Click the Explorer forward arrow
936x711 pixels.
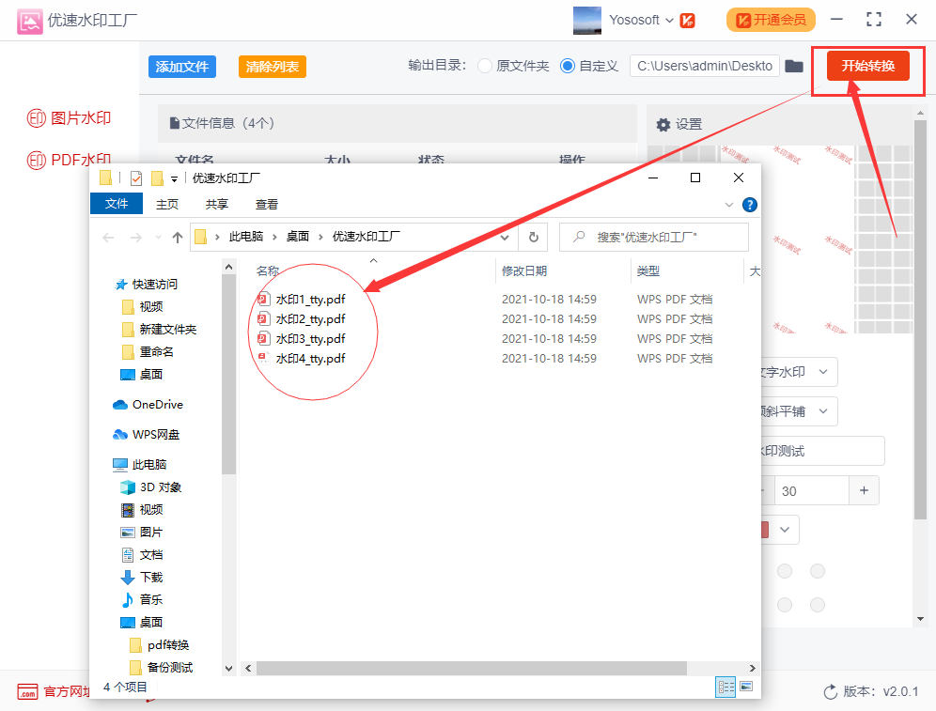[x=136, y=238]
